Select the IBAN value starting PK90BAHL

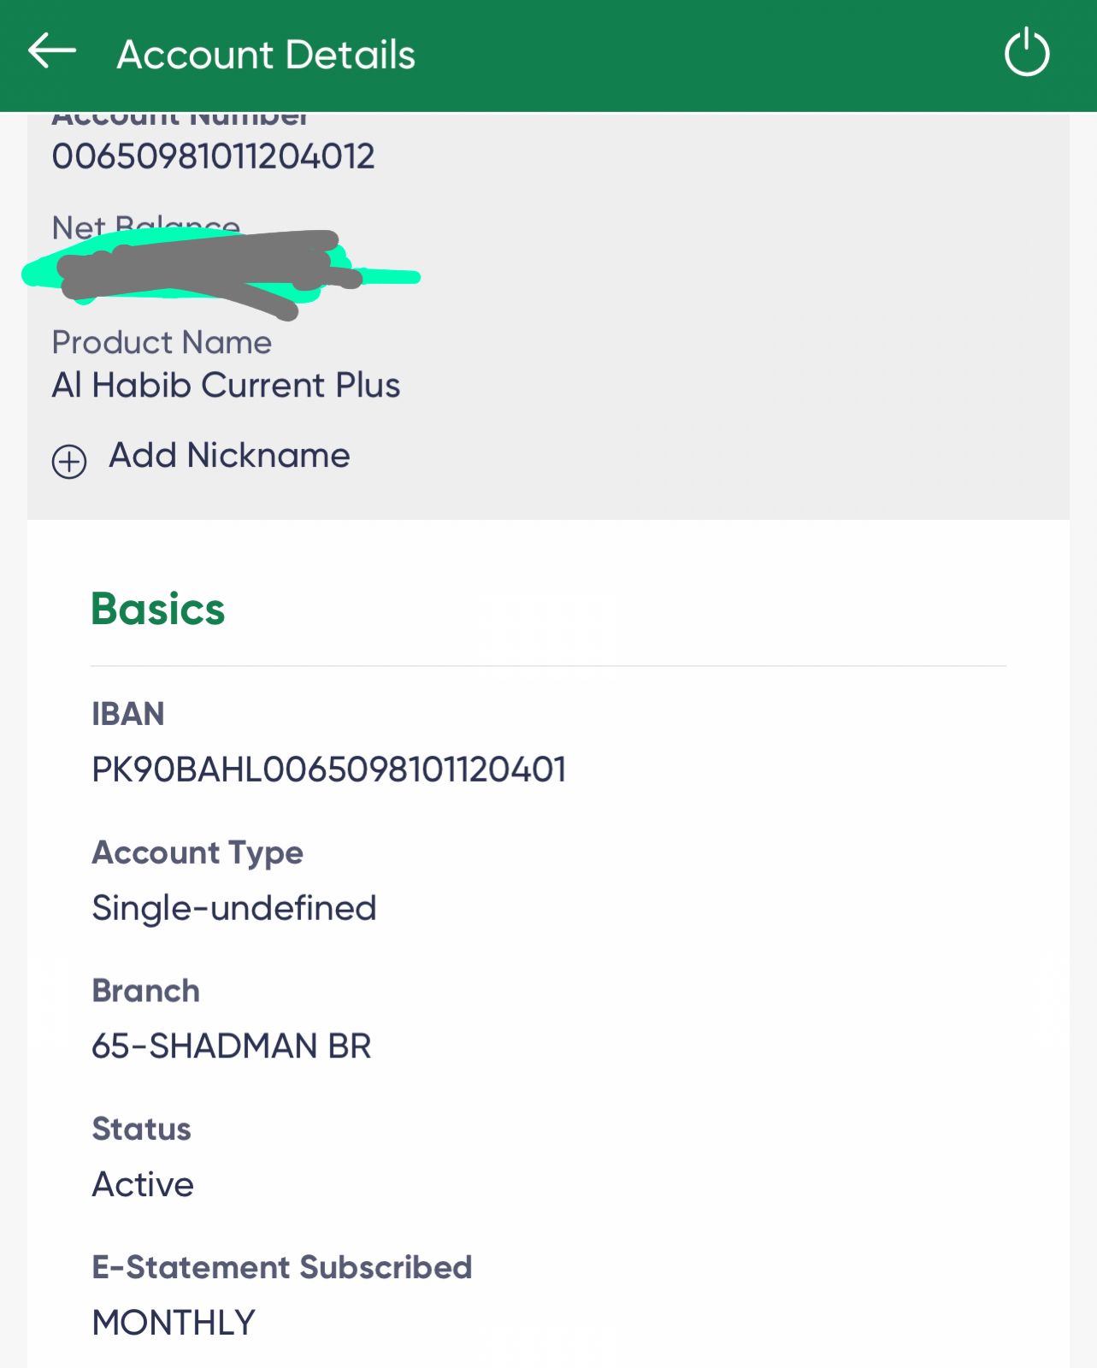[328, 769]
